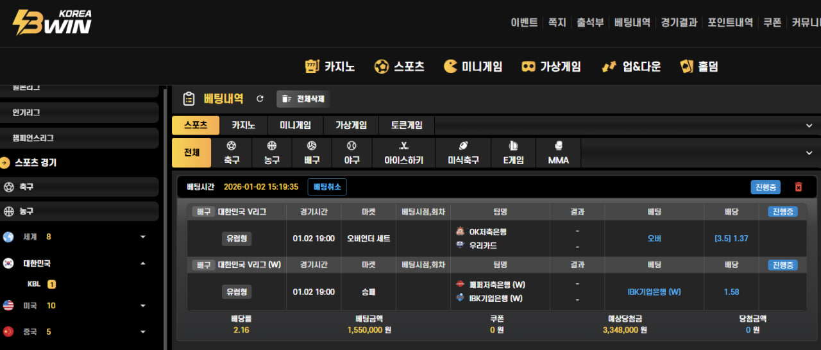Select the 아이스하키 hockey filter icon
821x350 pixels.
(403, 153)
